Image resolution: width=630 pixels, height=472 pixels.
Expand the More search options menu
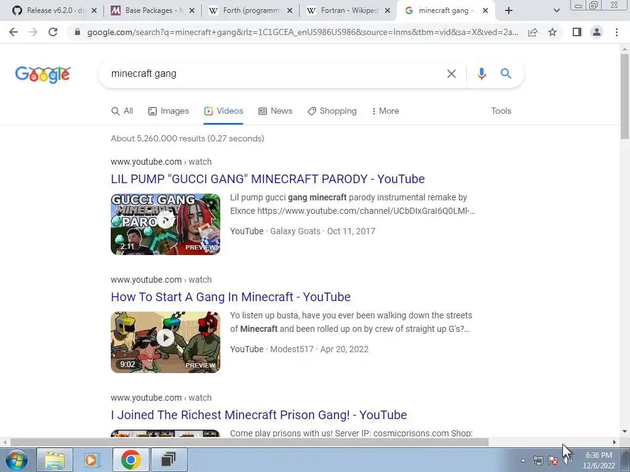tap(385, 111)
